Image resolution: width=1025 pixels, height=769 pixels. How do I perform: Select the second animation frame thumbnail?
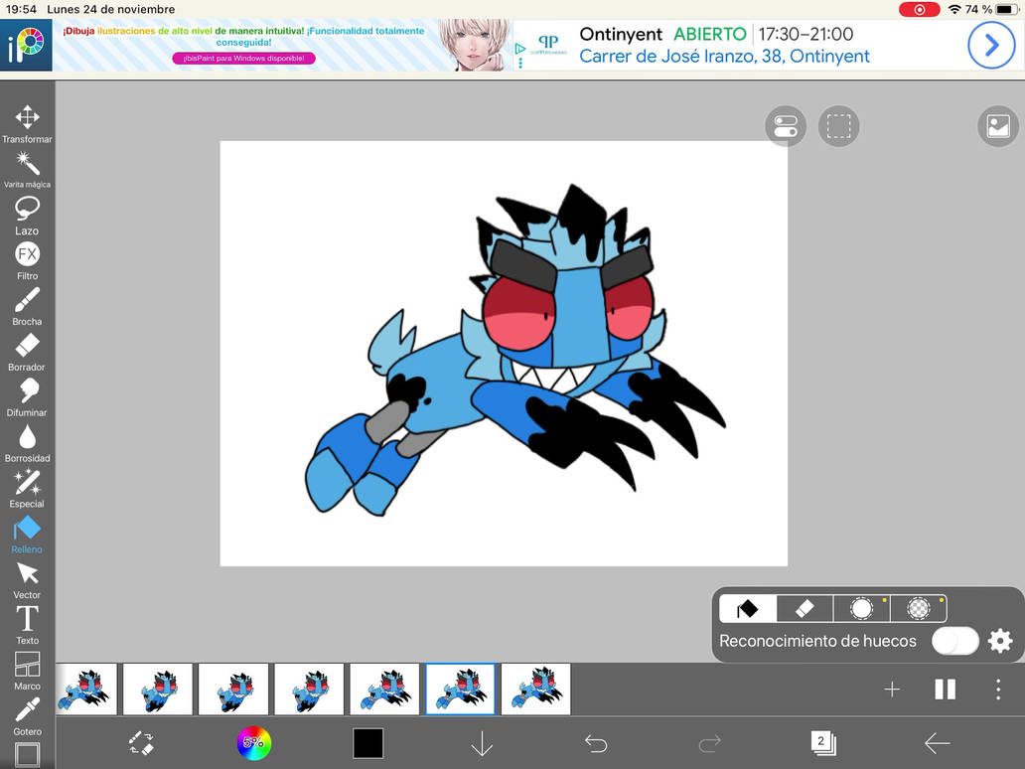(158, 690)
